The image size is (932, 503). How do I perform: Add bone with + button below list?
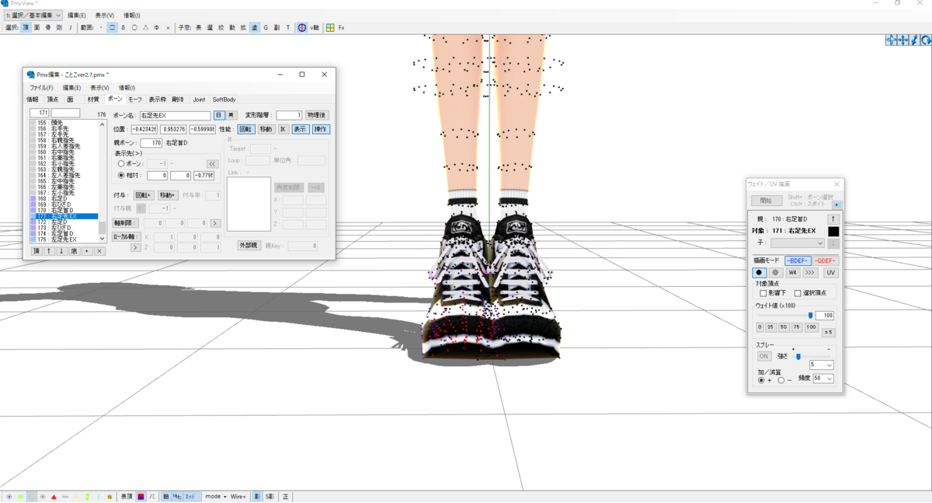[x=87, y=251]
